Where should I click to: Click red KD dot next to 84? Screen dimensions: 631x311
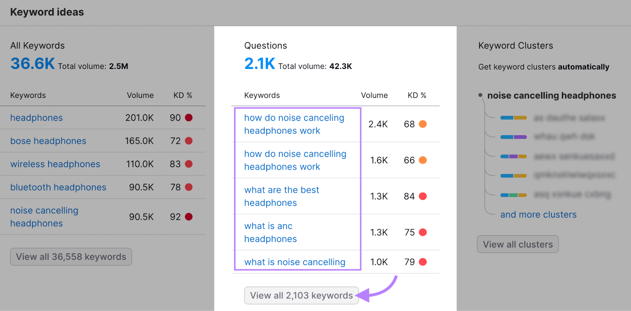tap(423, 196)
